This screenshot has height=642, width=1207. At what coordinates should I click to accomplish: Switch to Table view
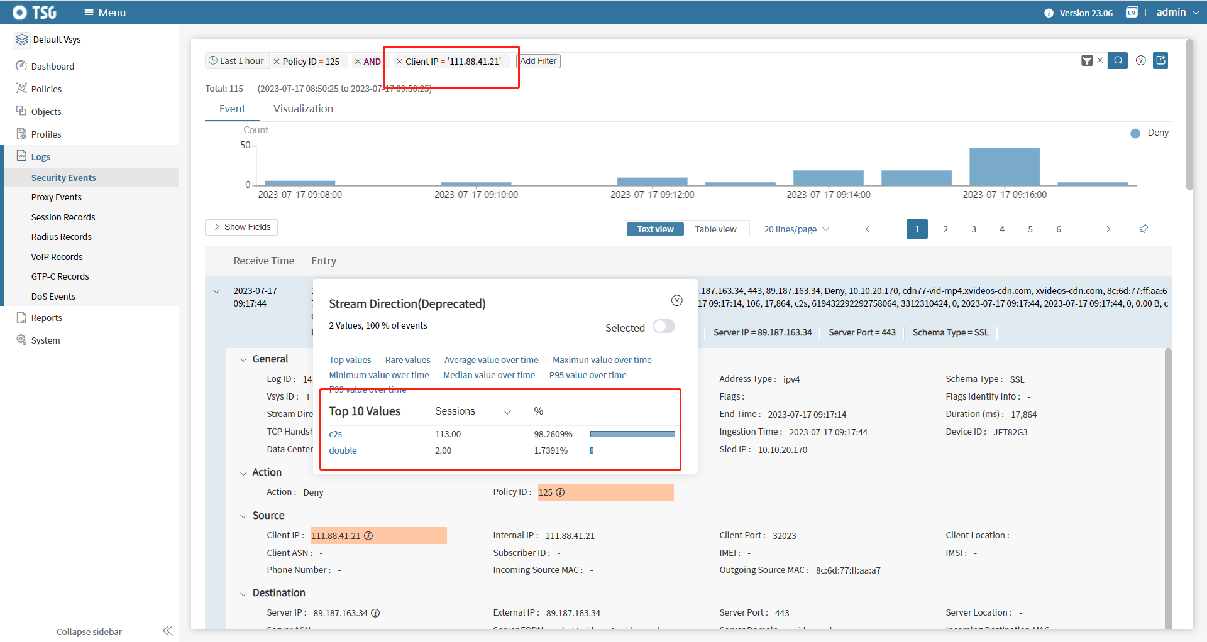(x=715, y=229)
